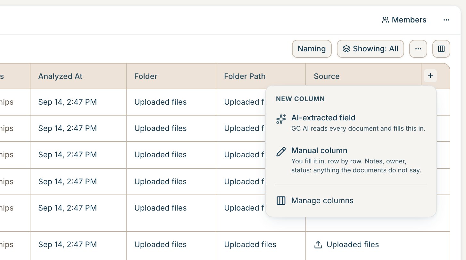Click the Analyzed At column header
The width and height of the screenshot is (466, 260).
pyautogui.click(x=78, y=76)
